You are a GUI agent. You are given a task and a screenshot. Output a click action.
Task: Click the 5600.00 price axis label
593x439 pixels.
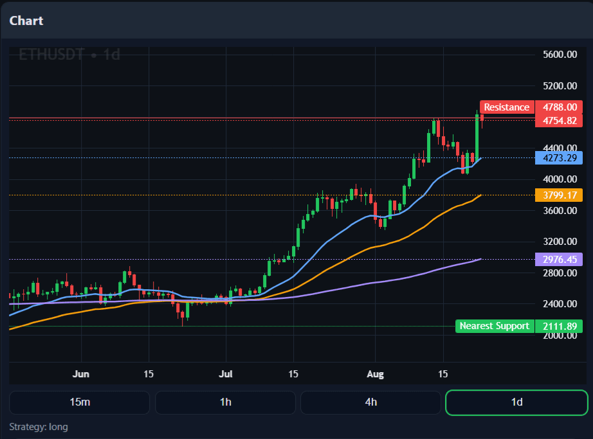(x=560, y=55)
